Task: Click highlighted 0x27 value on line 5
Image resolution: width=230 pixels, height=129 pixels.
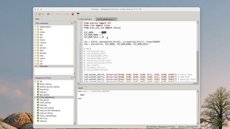Action: (x=104, y=32)
